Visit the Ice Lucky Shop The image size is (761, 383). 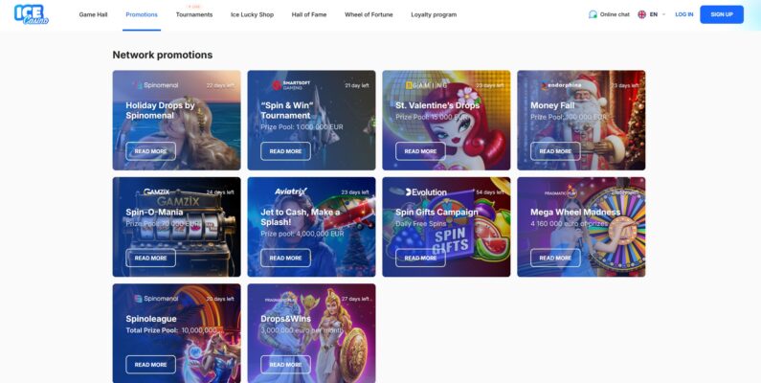[252, 14]
